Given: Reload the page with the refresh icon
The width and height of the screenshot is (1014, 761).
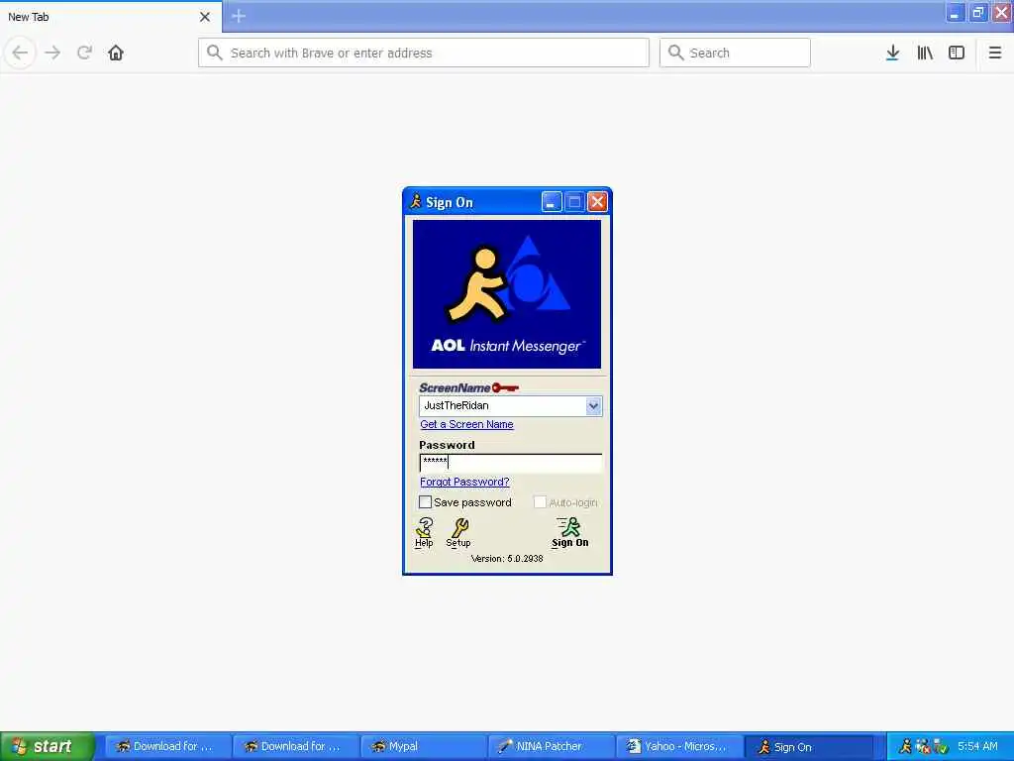Looking at the screenshot, I should 84,53.
